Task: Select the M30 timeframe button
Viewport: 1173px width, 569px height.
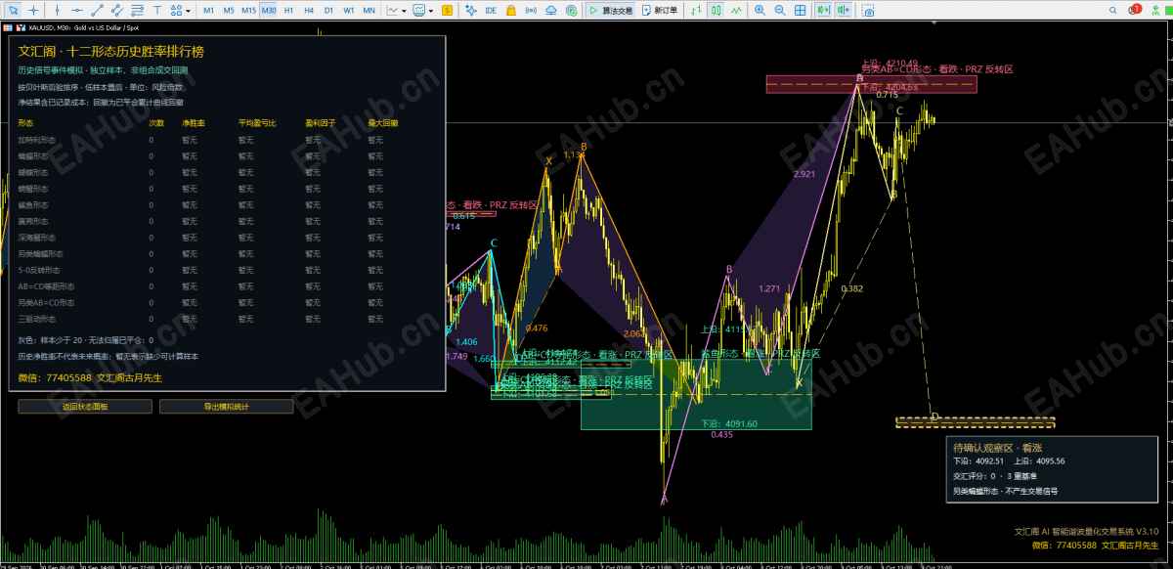Action: pyautogui.click(x=269, y=10)
